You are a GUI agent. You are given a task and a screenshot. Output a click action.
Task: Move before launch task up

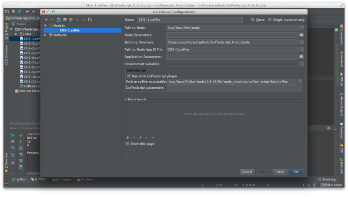(146, 137)
